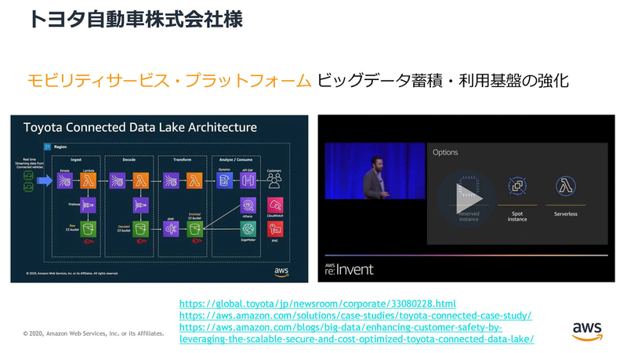This screenshot has height=353, width=627.
Task: Click the Lambda icon in the Decode stage
Action: 141,181
